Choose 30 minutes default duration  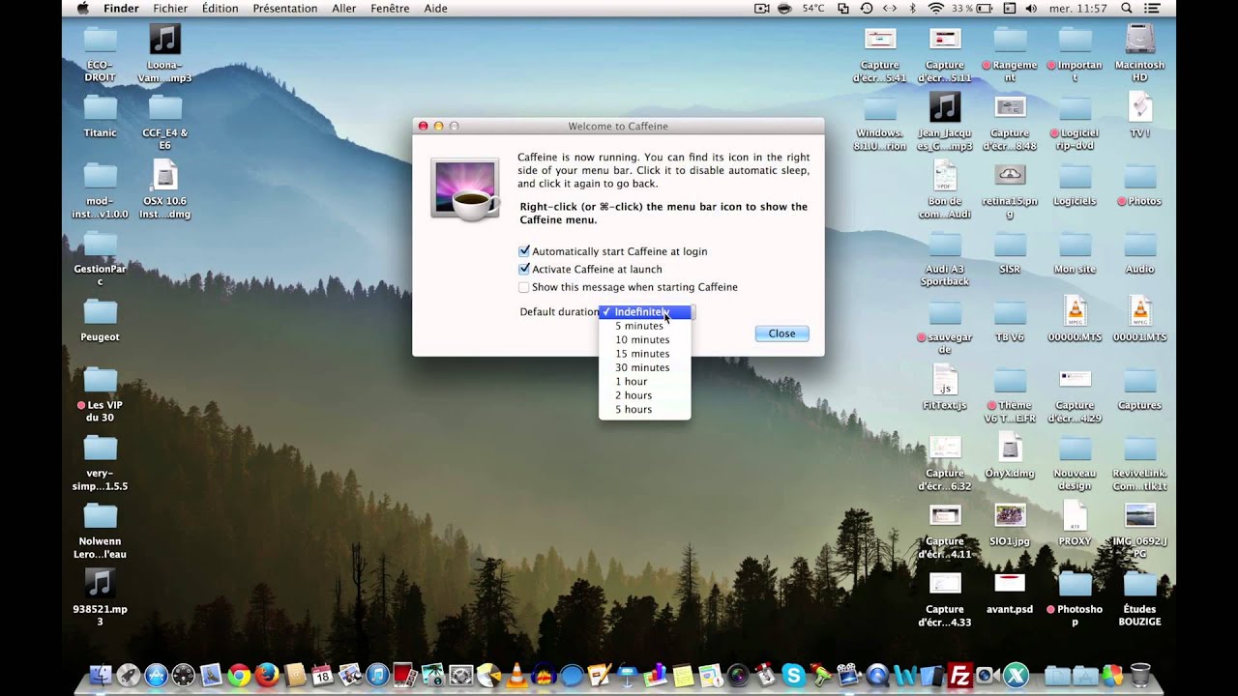(x=644, y=367)
